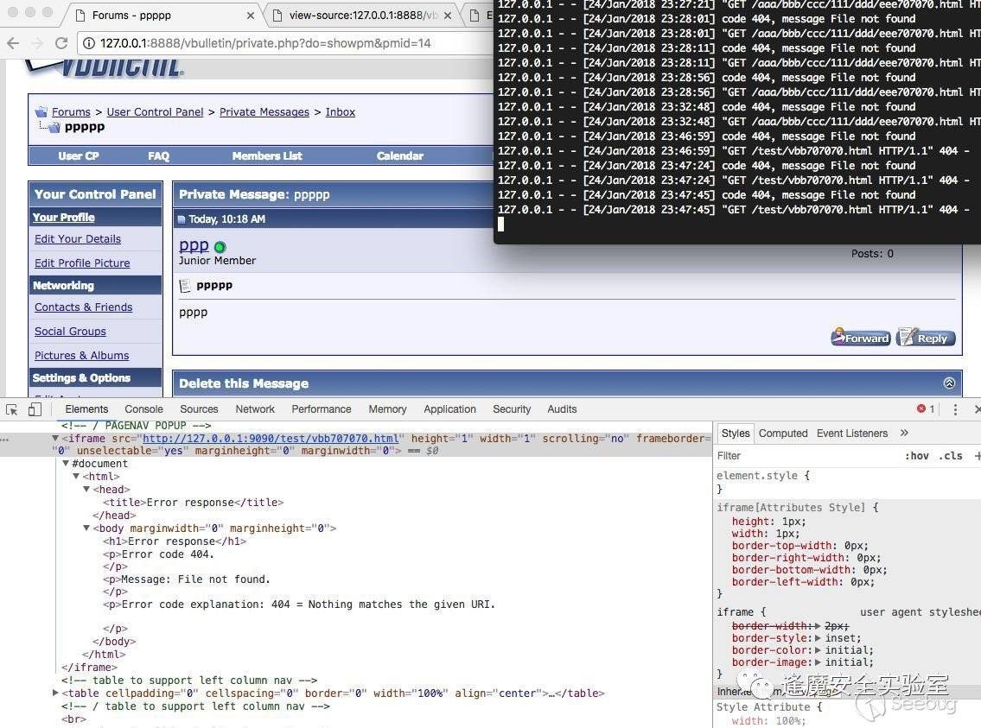981x728 pixels.
Task: Click the red error count indicator
Action: coord(926,409)
